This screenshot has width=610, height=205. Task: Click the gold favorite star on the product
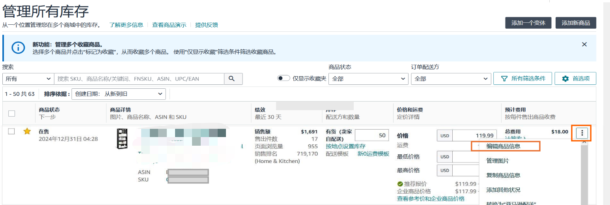click(27, 132)
